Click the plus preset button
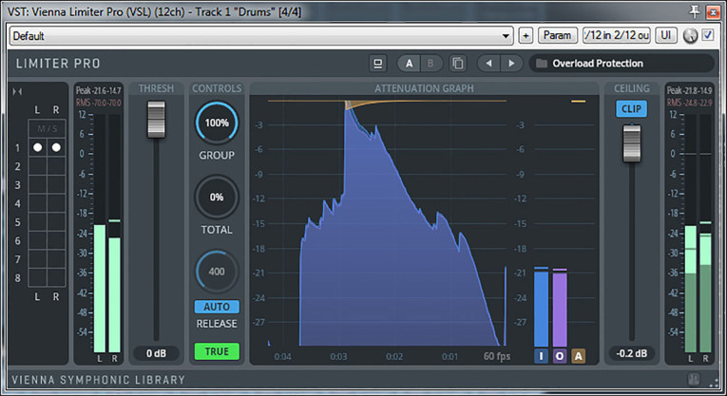This screenshot has height=396, width=727. pyautogui.click(x=526, y=36)
